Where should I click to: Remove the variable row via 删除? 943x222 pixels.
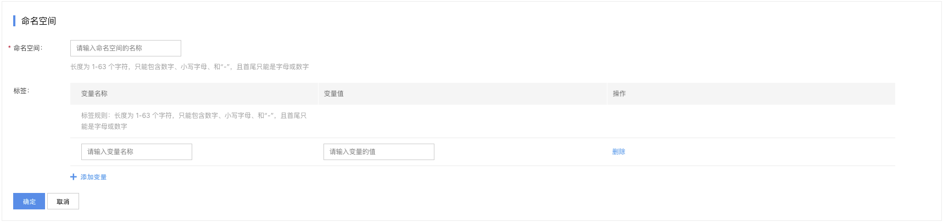(619, 152)
